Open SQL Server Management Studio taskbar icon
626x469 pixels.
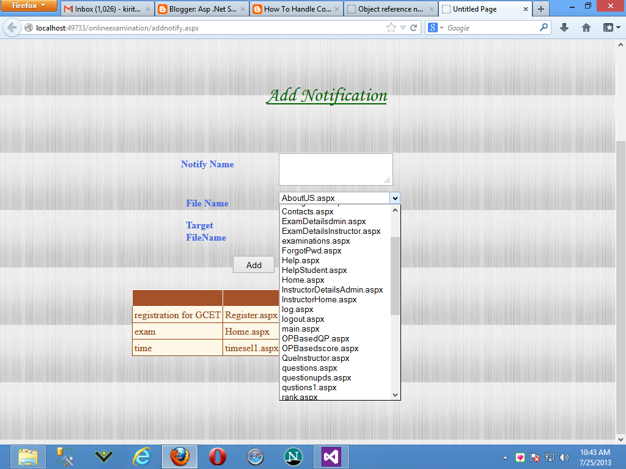pos(65,456)
